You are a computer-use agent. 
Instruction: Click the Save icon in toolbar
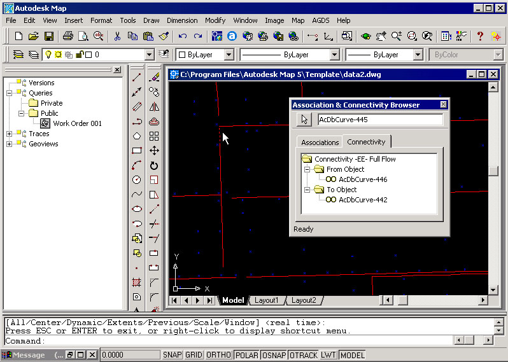point(48,36)
